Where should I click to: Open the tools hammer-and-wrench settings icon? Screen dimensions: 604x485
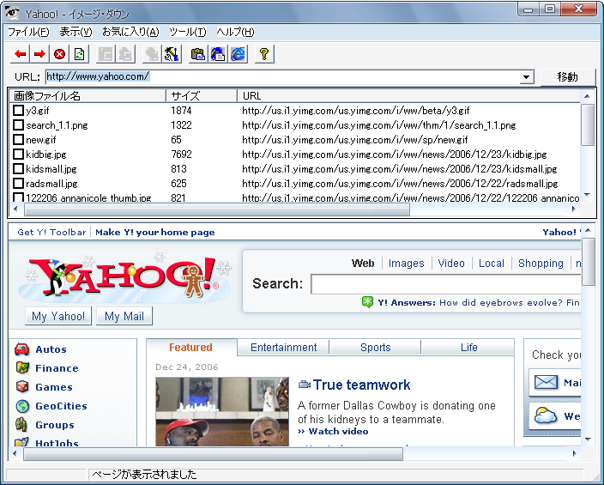click(172, 54)
